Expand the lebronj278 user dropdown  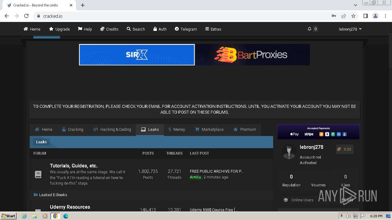click(x=350, y=29)
